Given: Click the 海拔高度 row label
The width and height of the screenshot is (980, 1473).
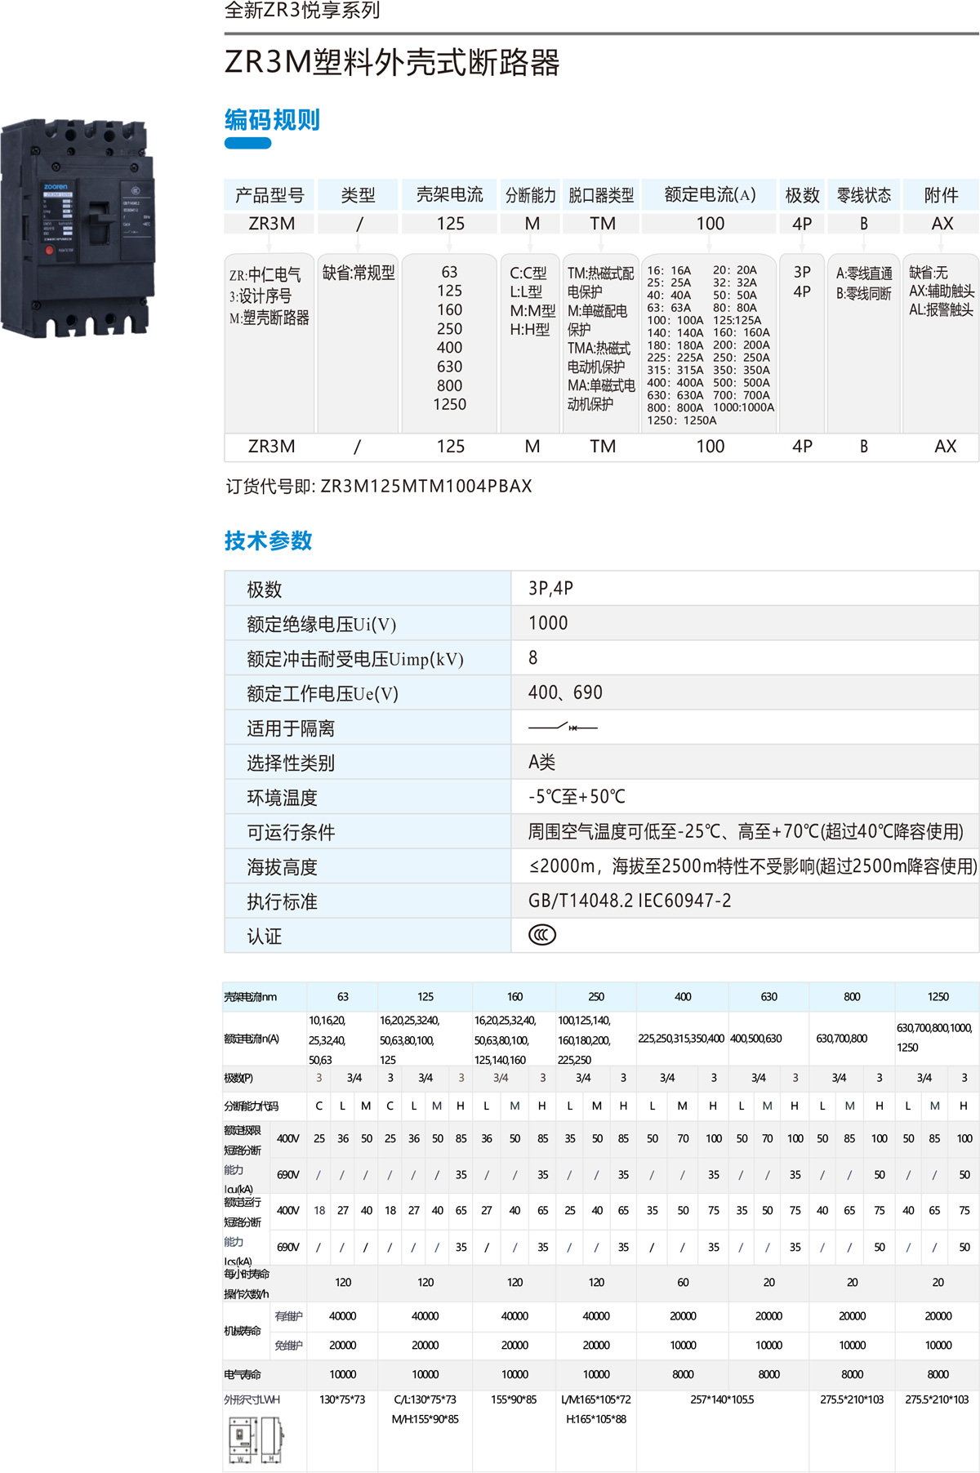Looking at the screenshot, I should click(282, 867).
